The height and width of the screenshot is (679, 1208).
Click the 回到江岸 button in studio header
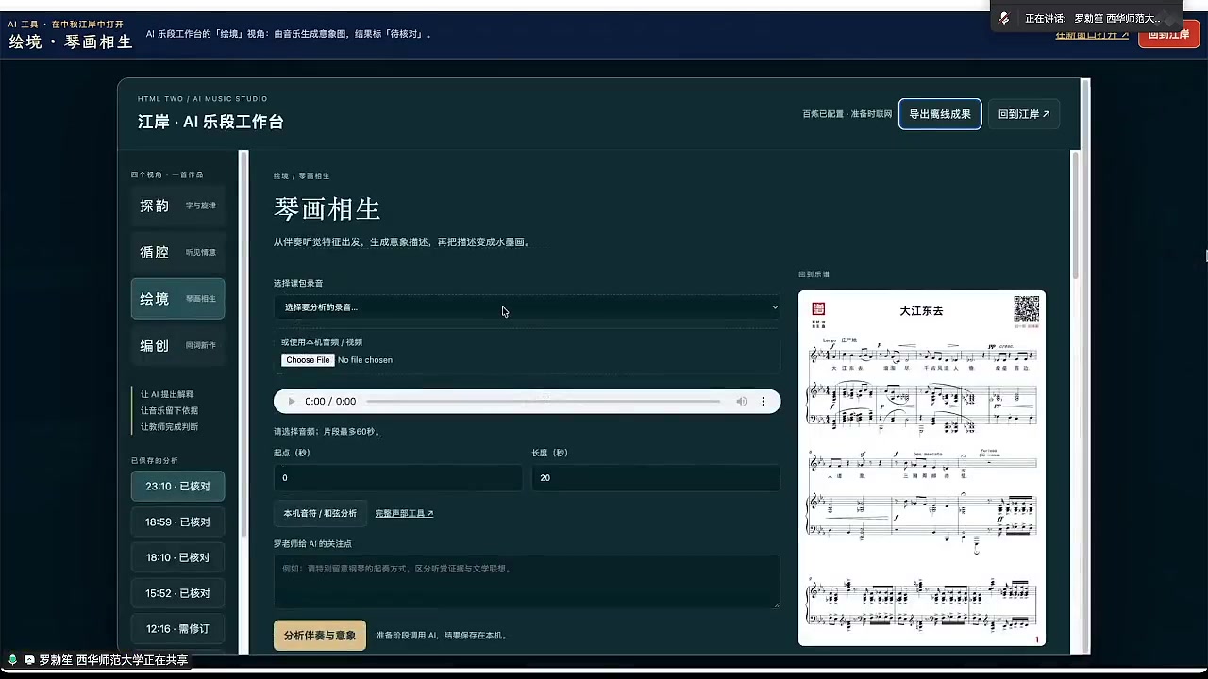click(1024, 114)
